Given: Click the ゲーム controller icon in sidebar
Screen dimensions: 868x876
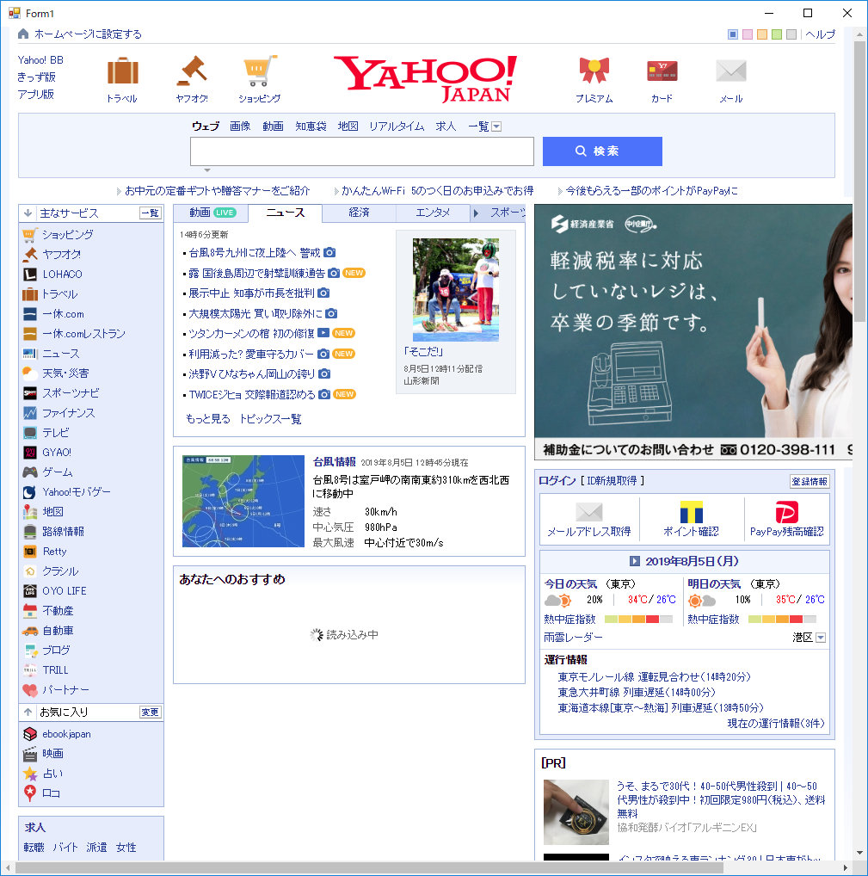Looking at the screenshot, I should coord(30,472).
